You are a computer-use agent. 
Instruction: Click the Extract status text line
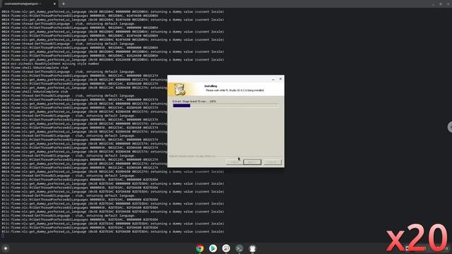[x=194, y=102]
